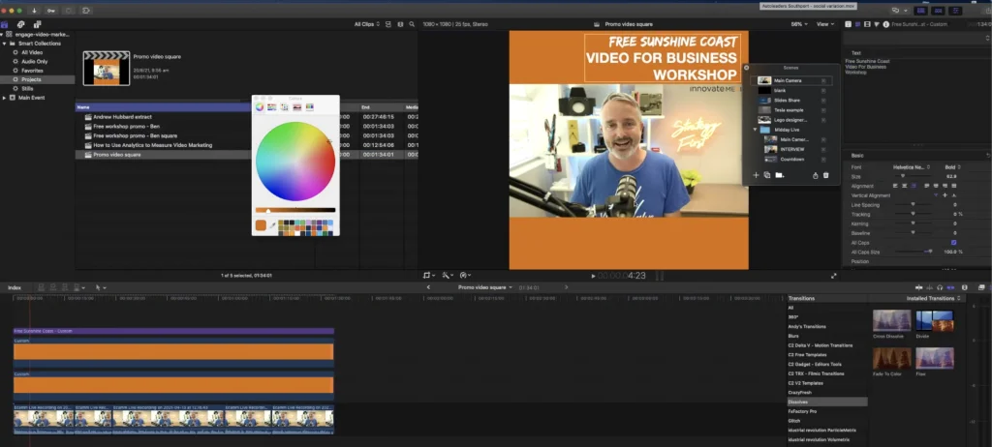Pick a color with the eyedropper tool
The image size is (992, 447).
tap(272, 225)
